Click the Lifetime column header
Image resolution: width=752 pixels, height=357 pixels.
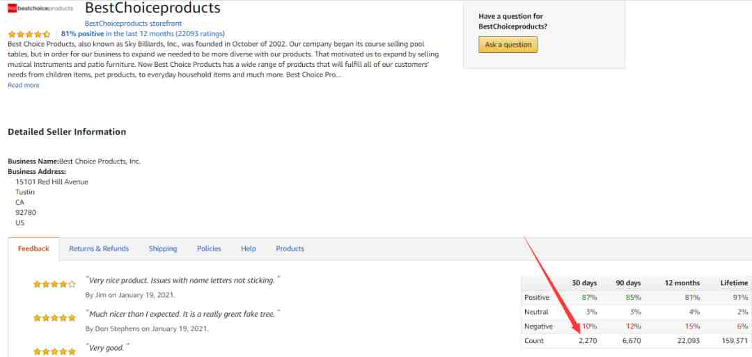point(734,283)
